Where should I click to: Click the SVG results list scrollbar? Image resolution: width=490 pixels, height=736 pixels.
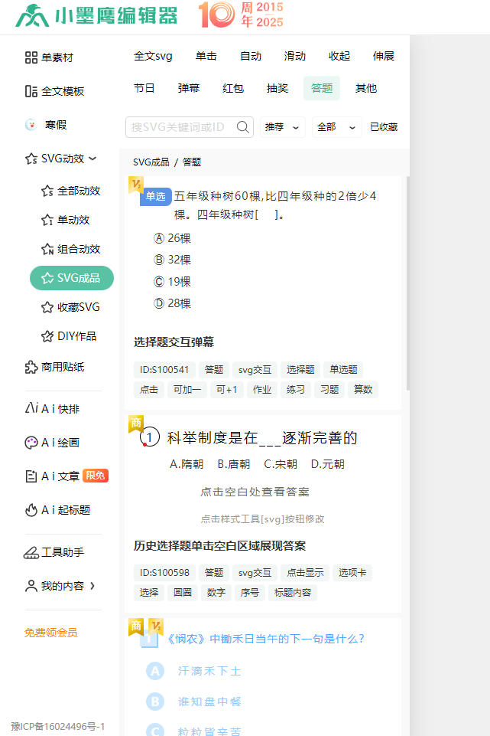coord(408,283)
